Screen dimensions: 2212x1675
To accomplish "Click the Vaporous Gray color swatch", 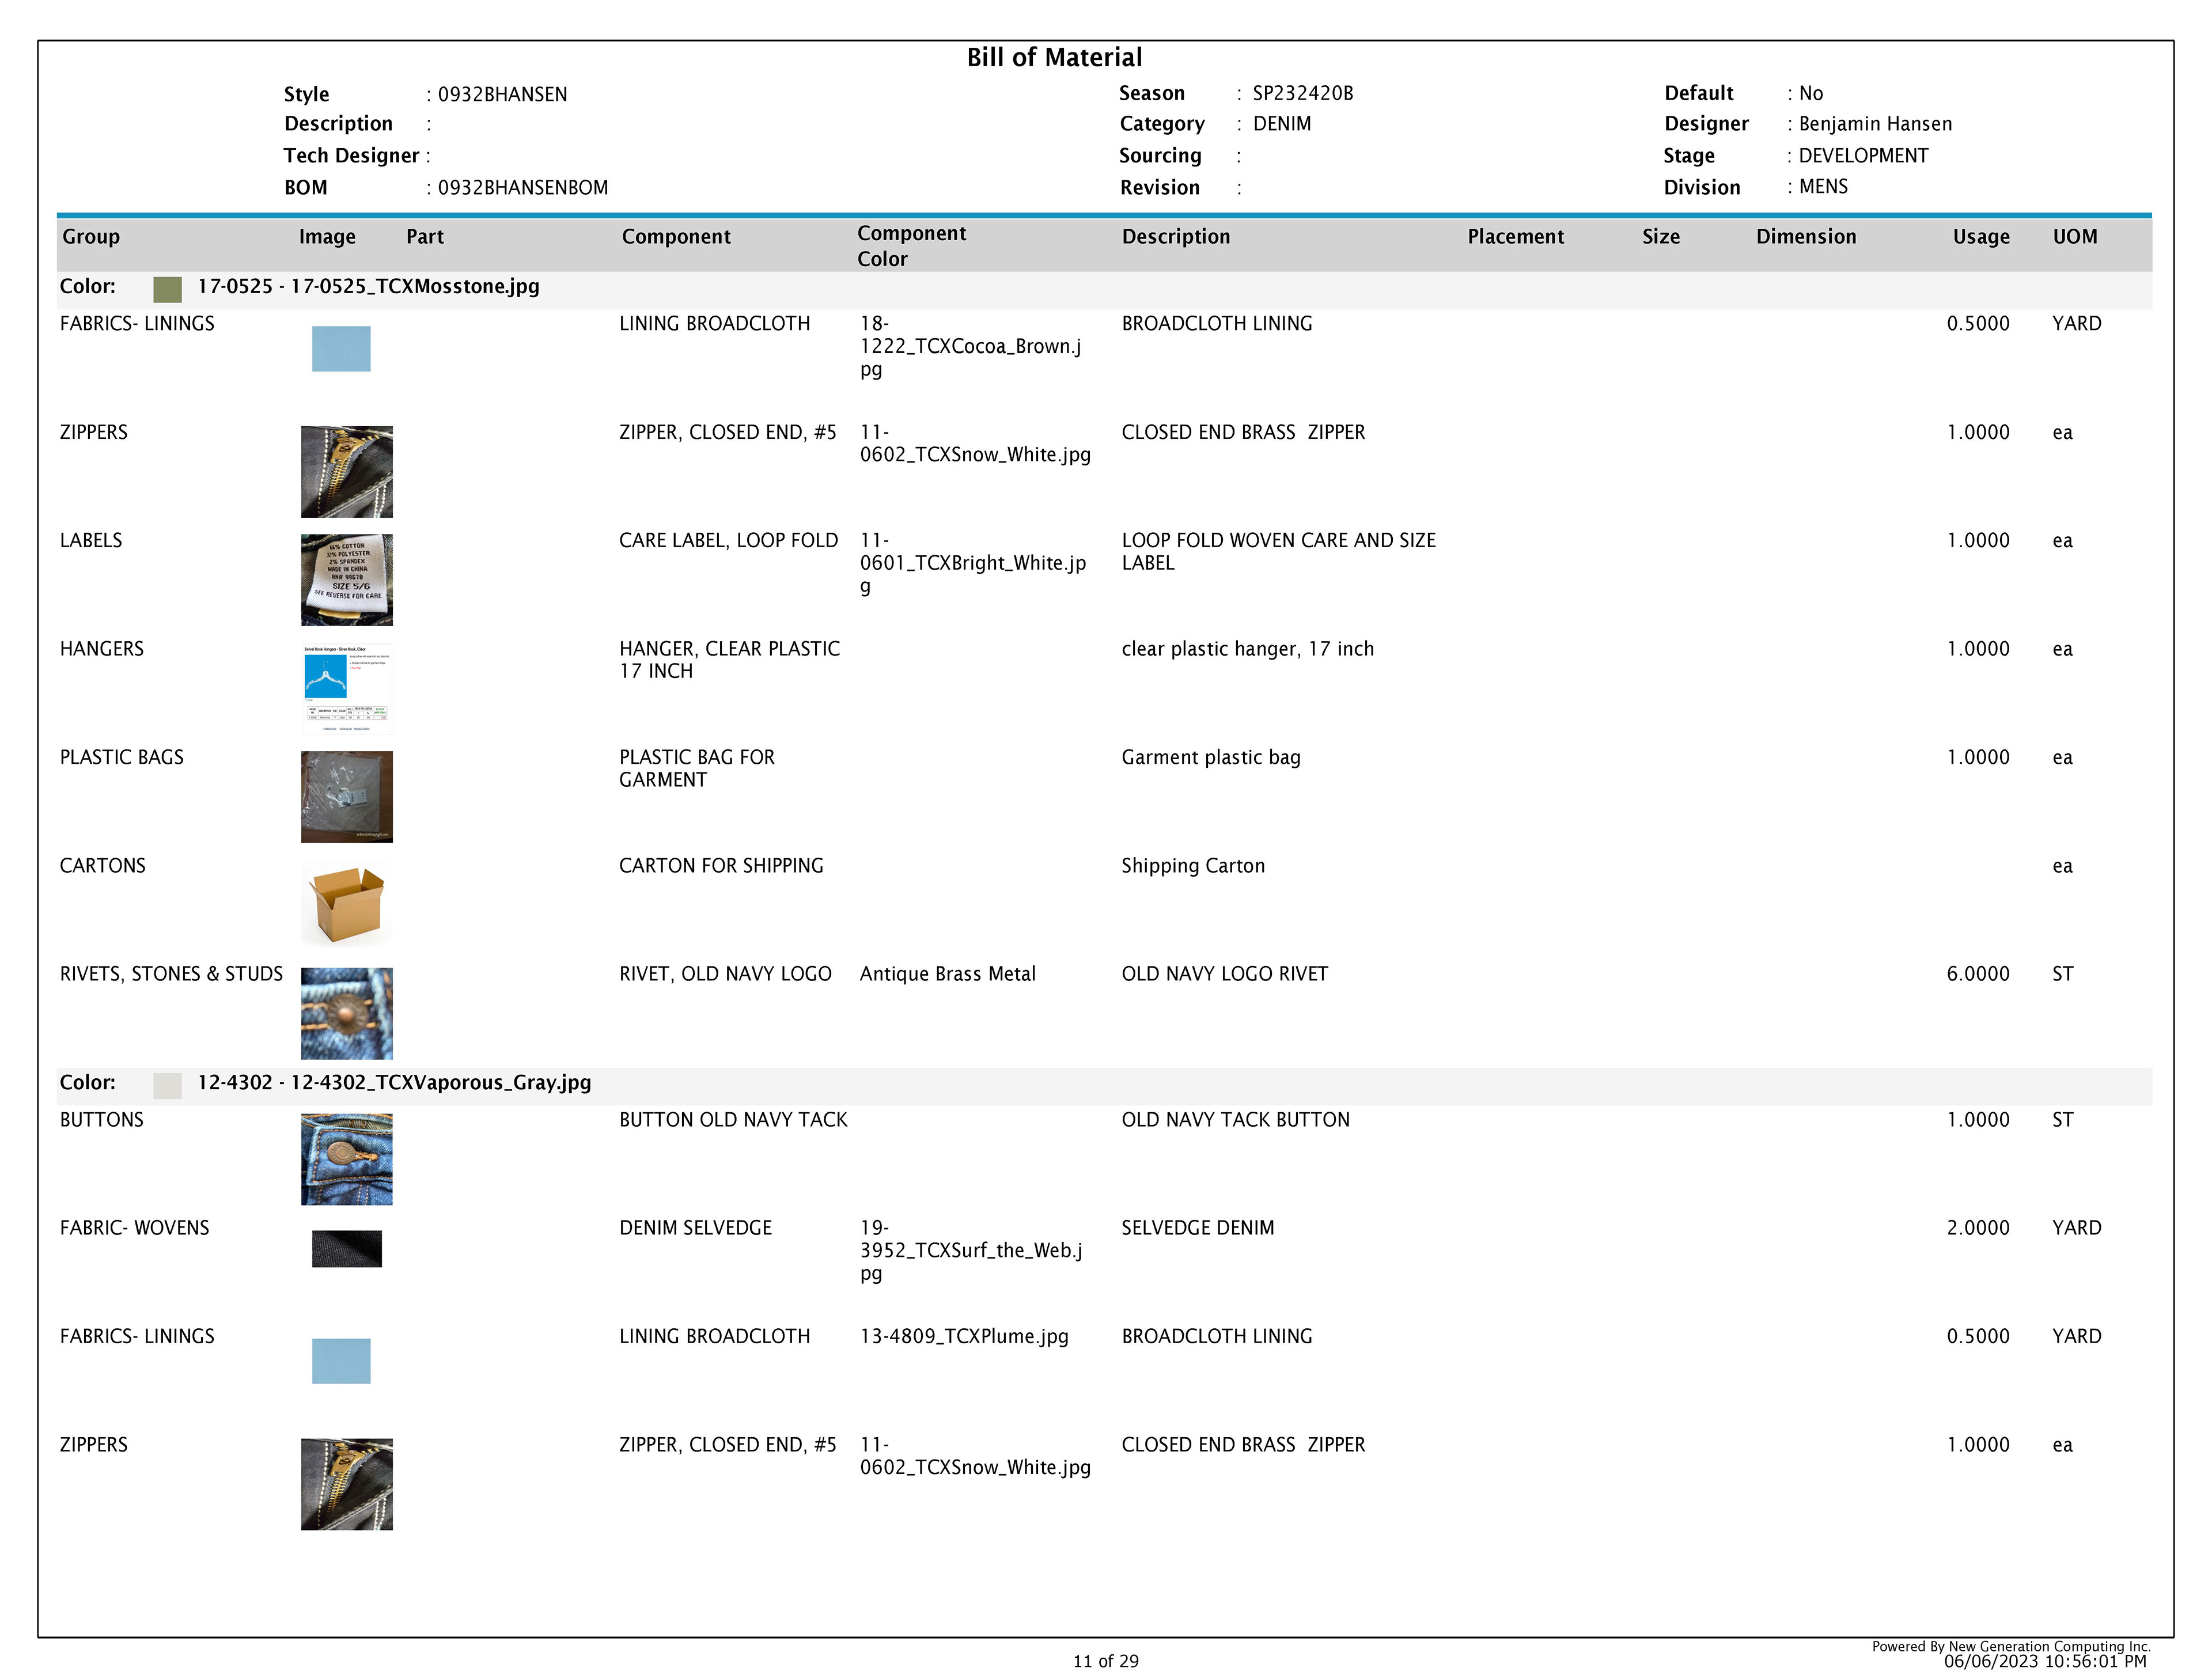I will coord(167,1085).
